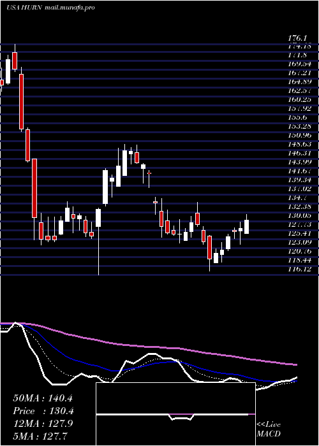Click the 169.54 price axis label
Viewport: 319px width, 446px height.
300,64
